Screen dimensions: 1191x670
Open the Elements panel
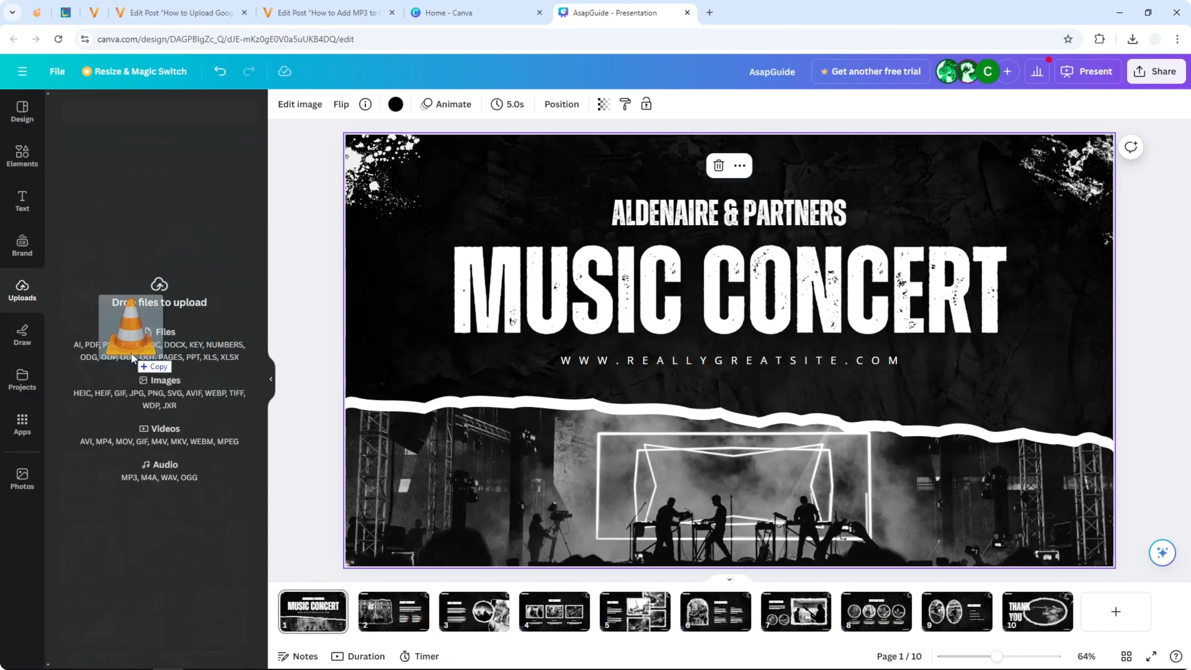pyautogui.click(x=22, y=156)
